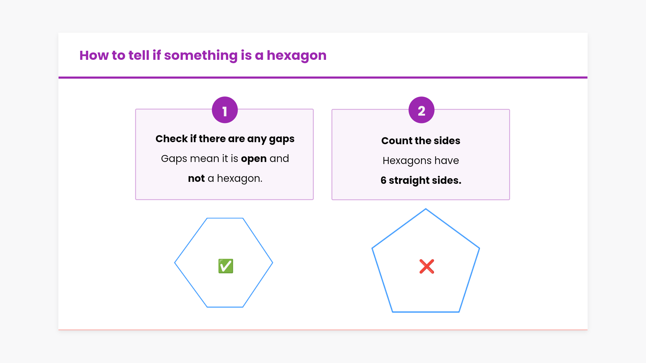This screenshot has height=363, width=646.
Task: Click the top point of the blue pentagon
Action: click(426, 209)
